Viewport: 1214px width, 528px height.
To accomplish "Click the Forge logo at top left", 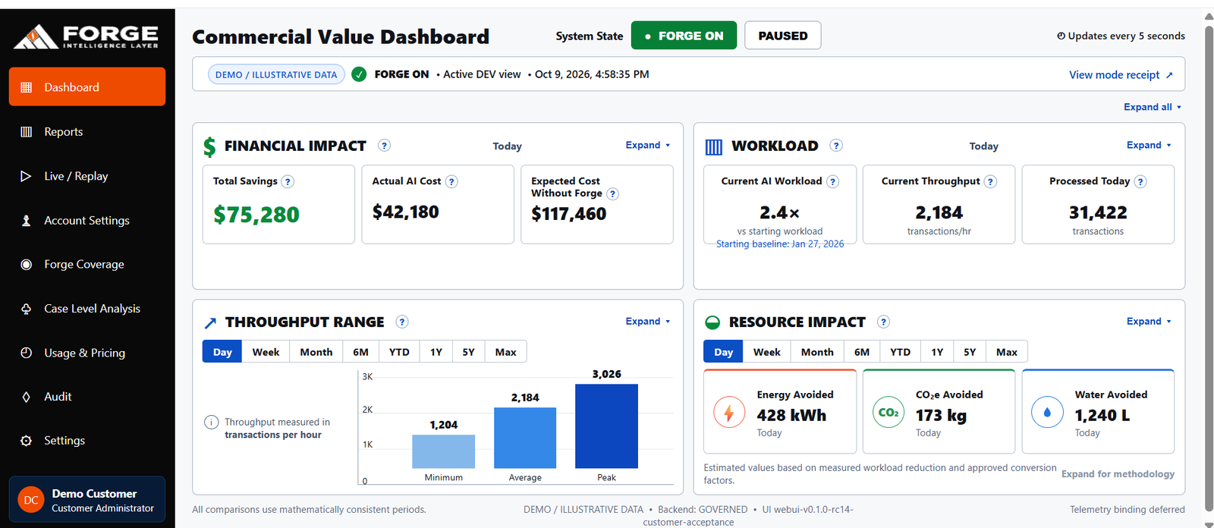I will click(x=86, y=36).
